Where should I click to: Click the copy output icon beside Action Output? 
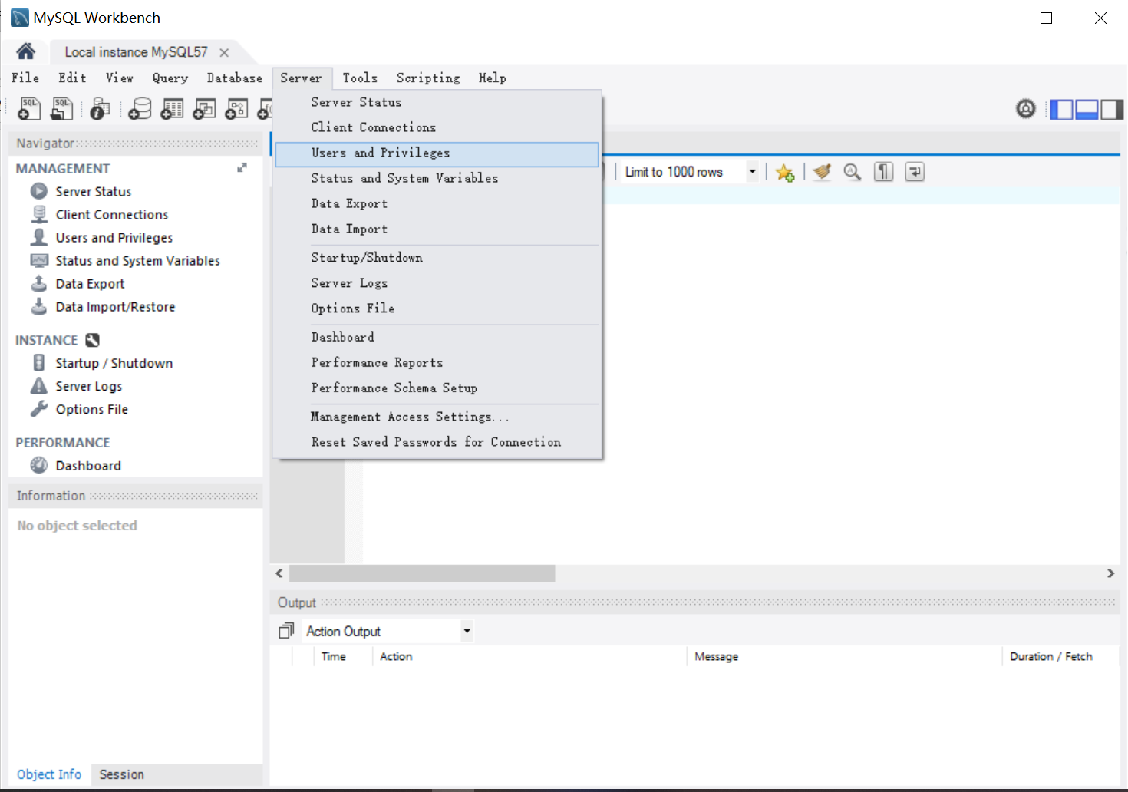click(x=286, y=631)
